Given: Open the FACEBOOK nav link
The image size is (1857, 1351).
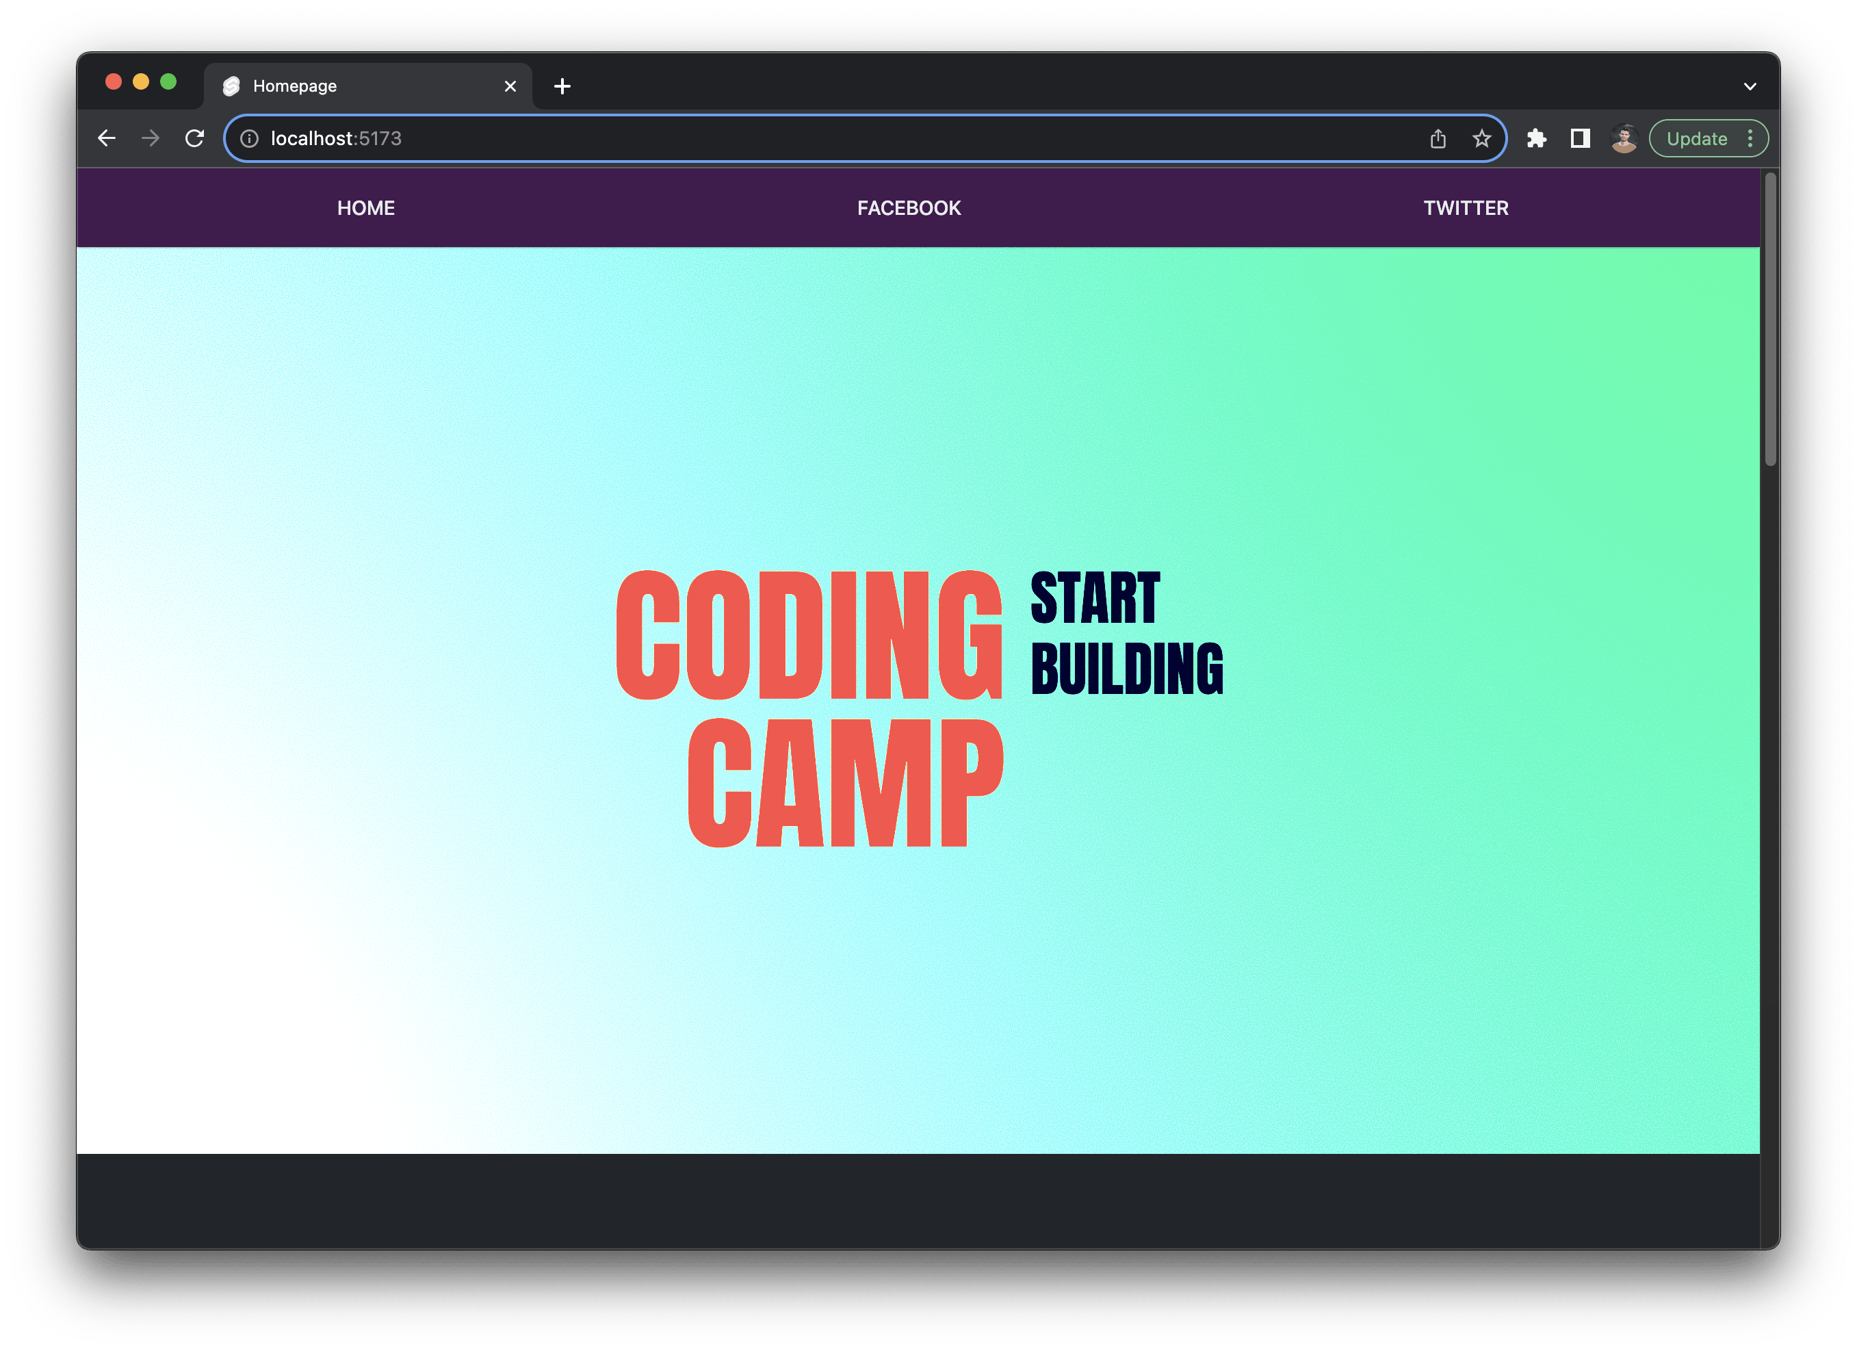Looking at the screenshot, I should click(909, 208).
